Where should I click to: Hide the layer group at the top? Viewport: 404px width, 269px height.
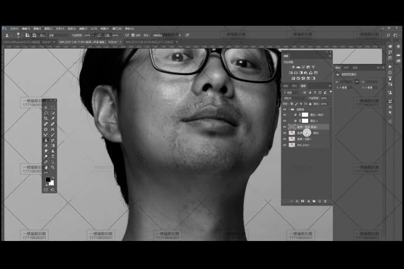[x=284, y=109]
